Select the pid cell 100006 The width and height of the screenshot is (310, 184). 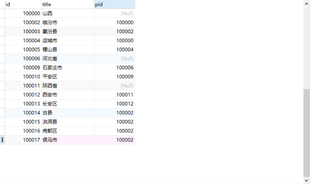[114, 68]
